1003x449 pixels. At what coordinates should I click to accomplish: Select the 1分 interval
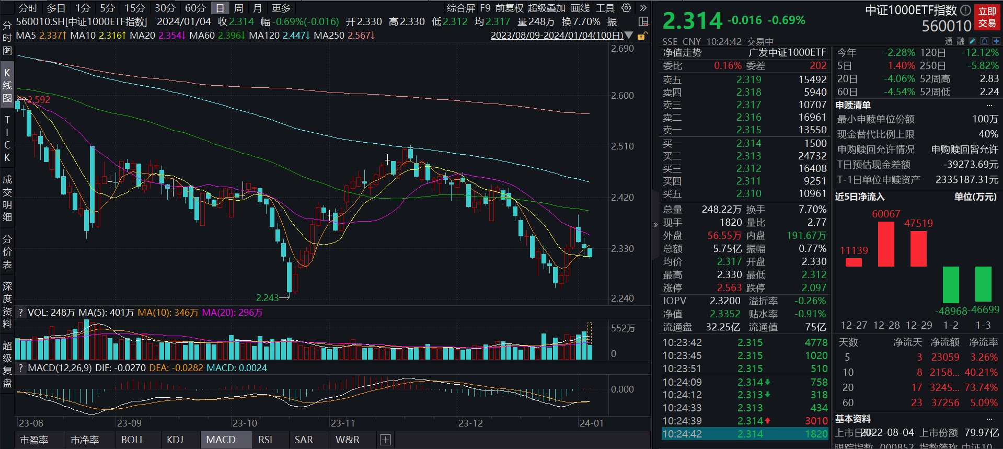pyautogui.click(x=83, y=8)
